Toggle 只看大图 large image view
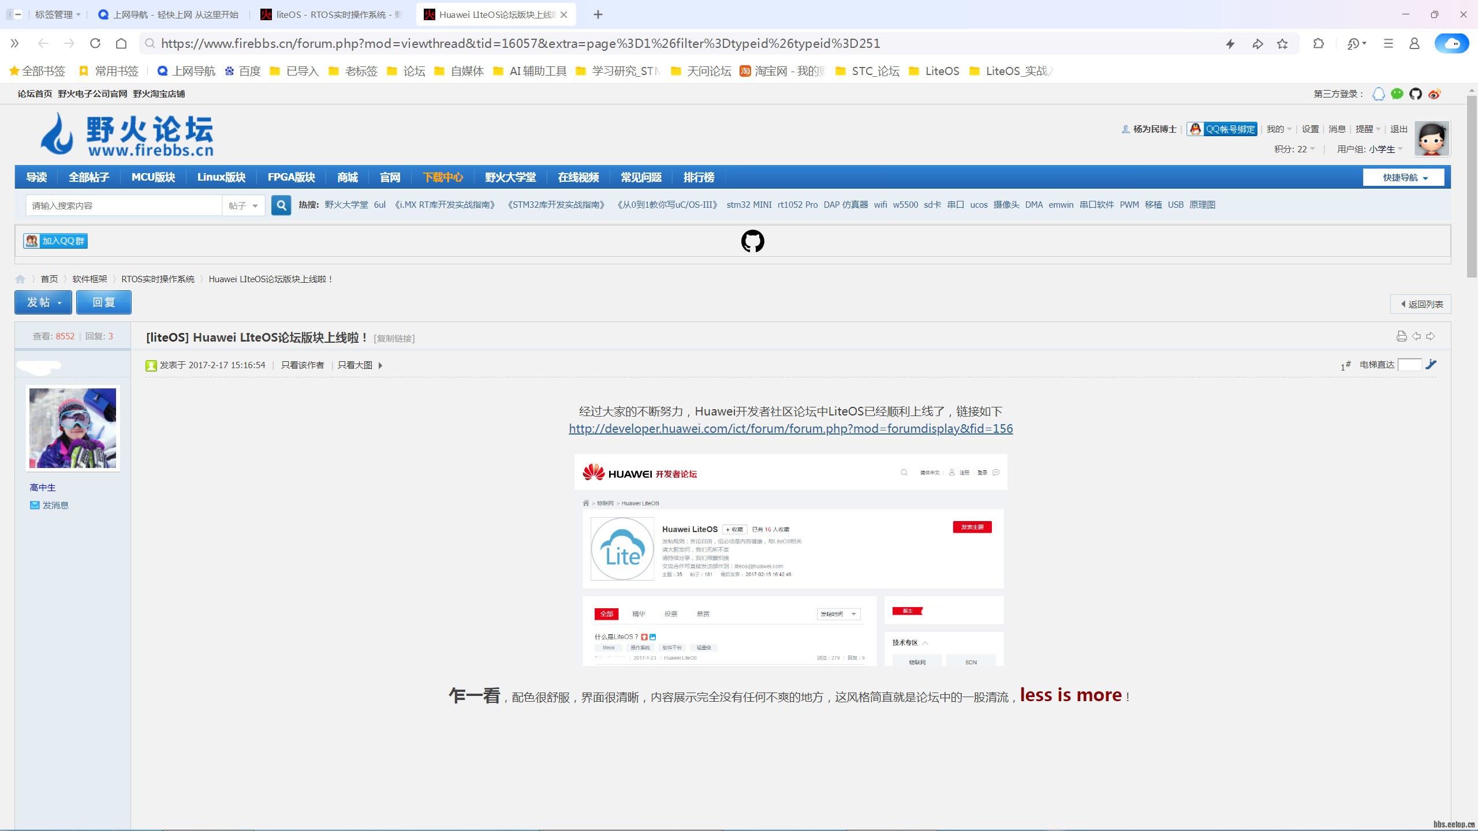The image size is (1478, 831). coord(355,365)
